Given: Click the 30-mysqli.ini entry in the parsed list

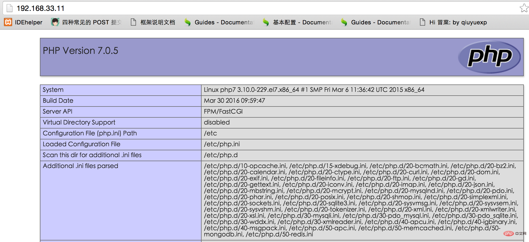Looking at the screenshot, I should click(x=304, y=216).
